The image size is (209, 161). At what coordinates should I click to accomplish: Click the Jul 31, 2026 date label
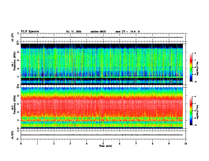coord(74,32)
